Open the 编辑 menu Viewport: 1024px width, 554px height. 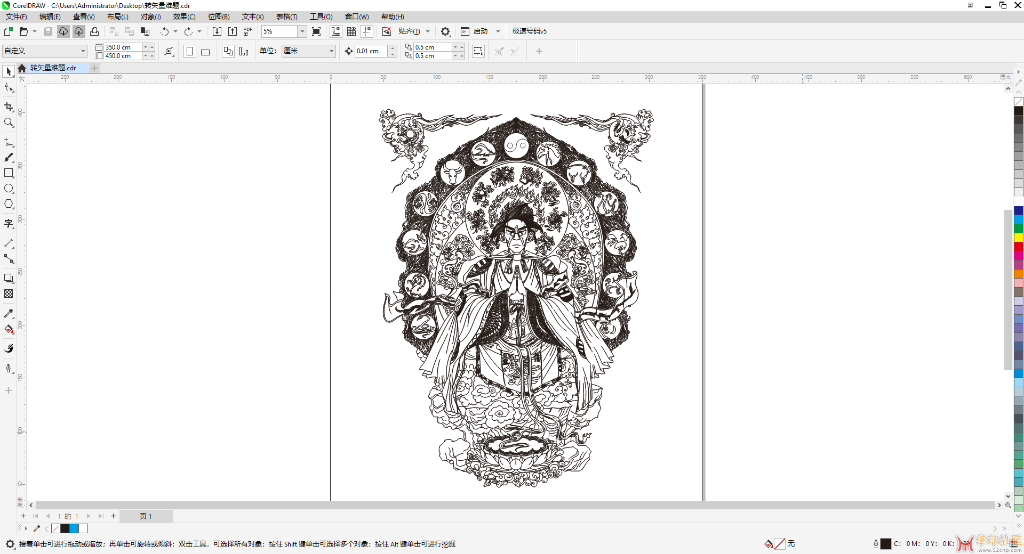(50, 17)
